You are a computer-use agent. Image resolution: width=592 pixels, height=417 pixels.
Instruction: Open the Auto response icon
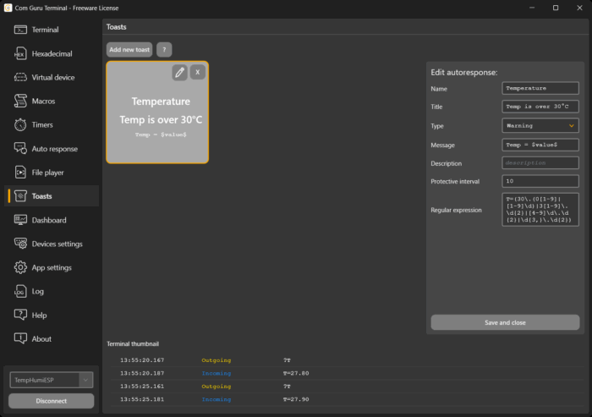[20, 149]
